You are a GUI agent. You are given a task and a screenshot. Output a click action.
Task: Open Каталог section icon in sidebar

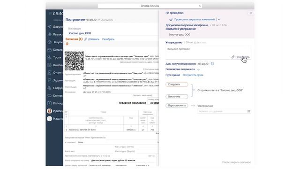[50, 50]
